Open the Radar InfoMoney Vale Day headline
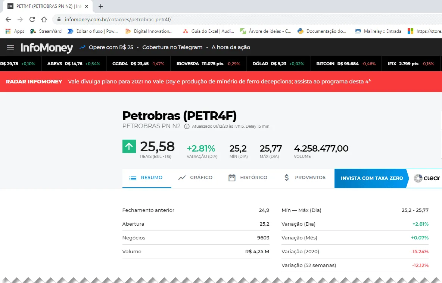The height and width of the screenshot is (283, 442). point(219,82)
